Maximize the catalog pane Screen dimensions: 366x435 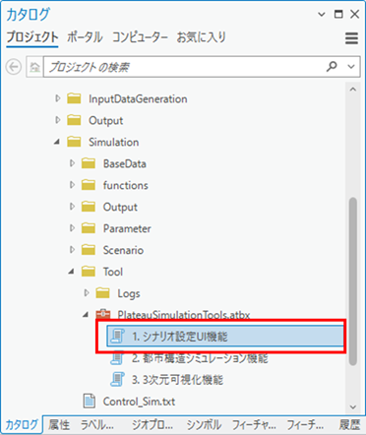click(x=338, y=14)
